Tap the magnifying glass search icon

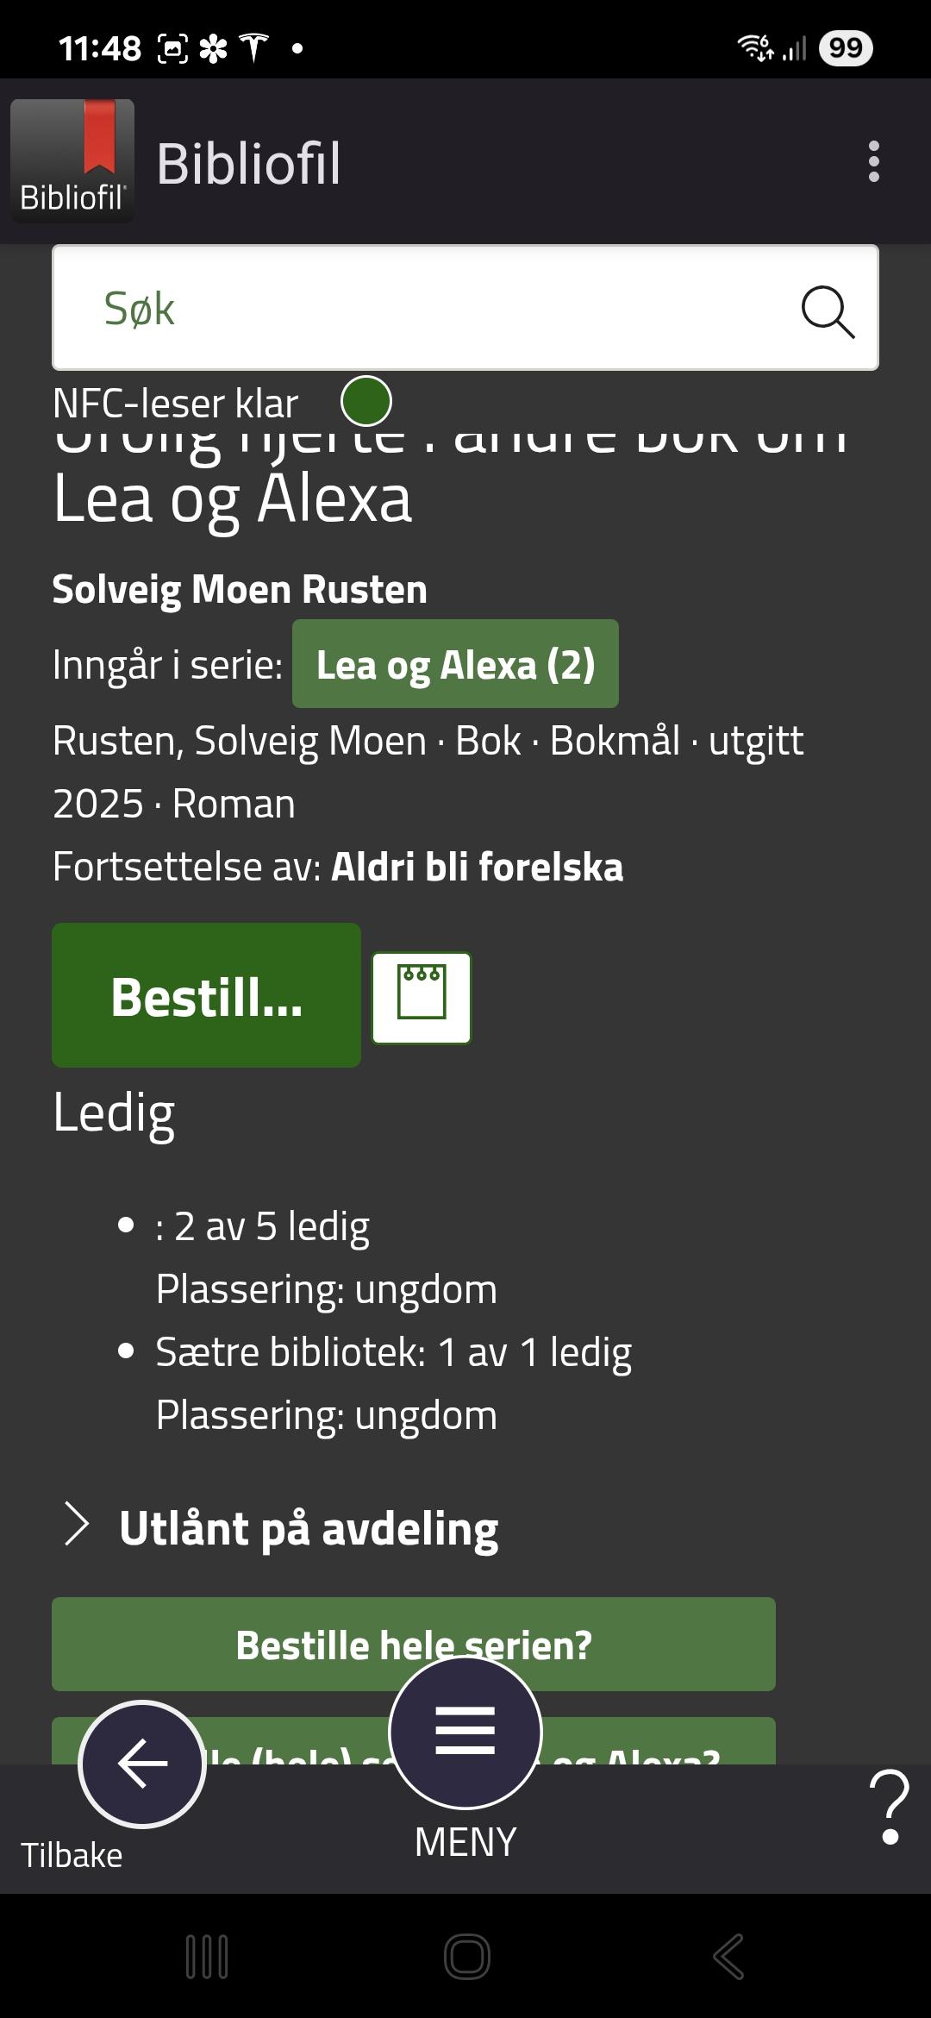(x=828, y=310)
